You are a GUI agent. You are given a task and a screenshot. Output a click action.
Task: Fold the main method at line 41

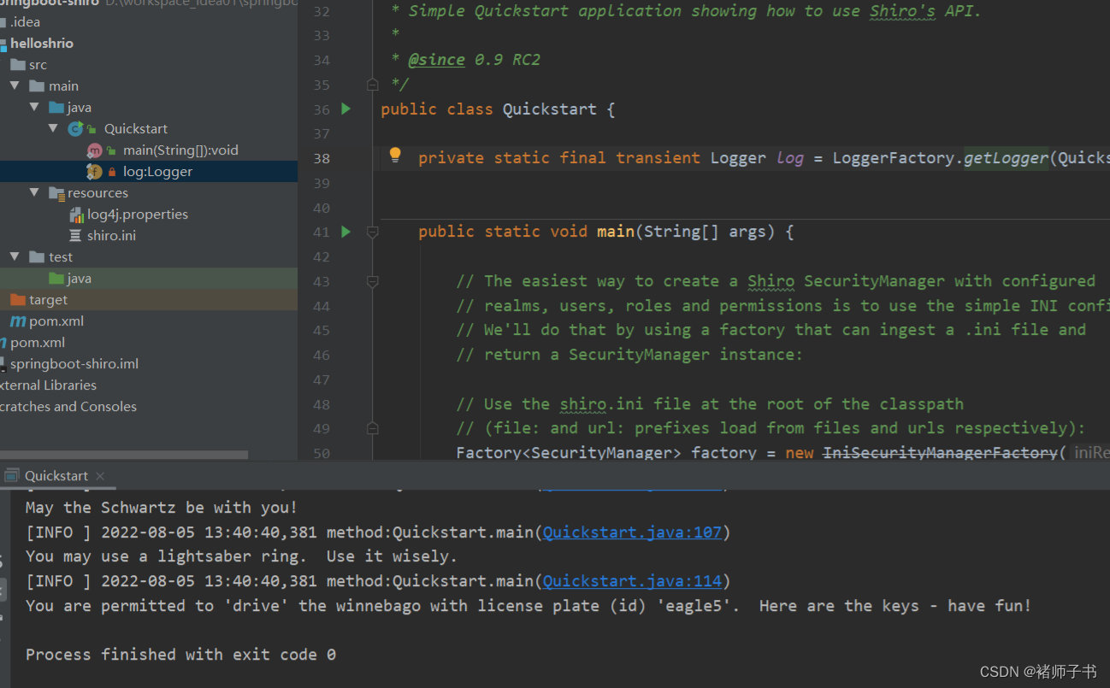pos(372,232)
